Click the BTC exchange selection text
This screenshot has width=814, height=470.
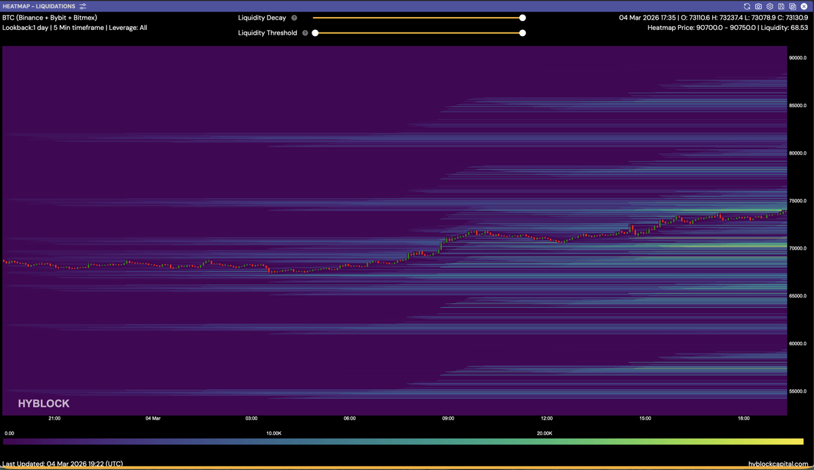click(50, 18)
